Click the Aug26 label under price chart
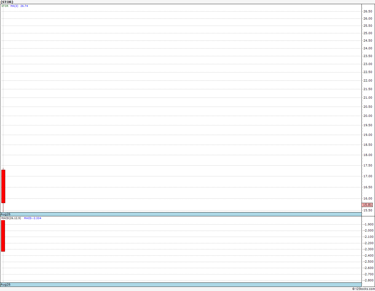The image size is (375, 291). pos(6,214)
